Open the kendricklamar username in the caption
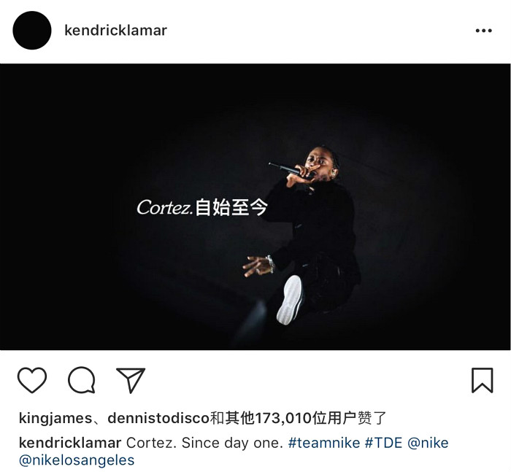The width and height of the screenshot is (511, 472). [70, 443]
